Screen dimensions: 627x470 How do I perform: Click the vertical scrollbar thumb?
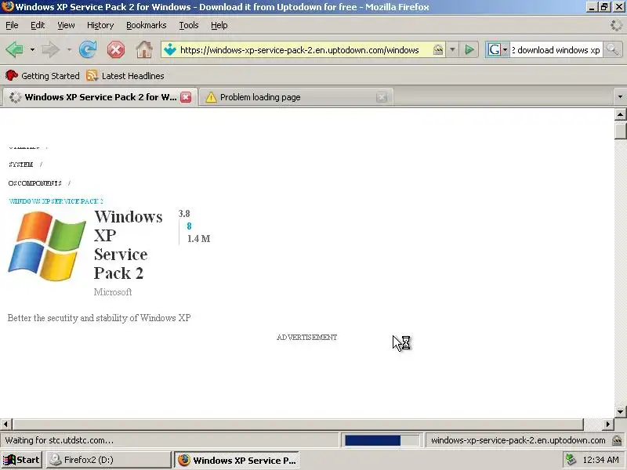coord(620,131)
